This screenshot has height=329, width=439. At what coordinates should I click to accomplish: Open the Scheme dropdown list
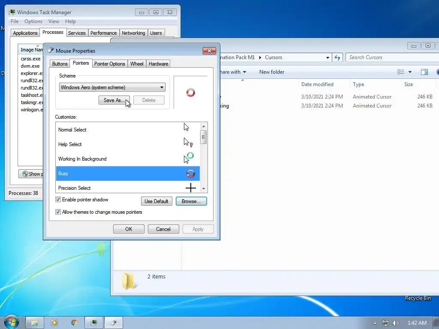112,87
